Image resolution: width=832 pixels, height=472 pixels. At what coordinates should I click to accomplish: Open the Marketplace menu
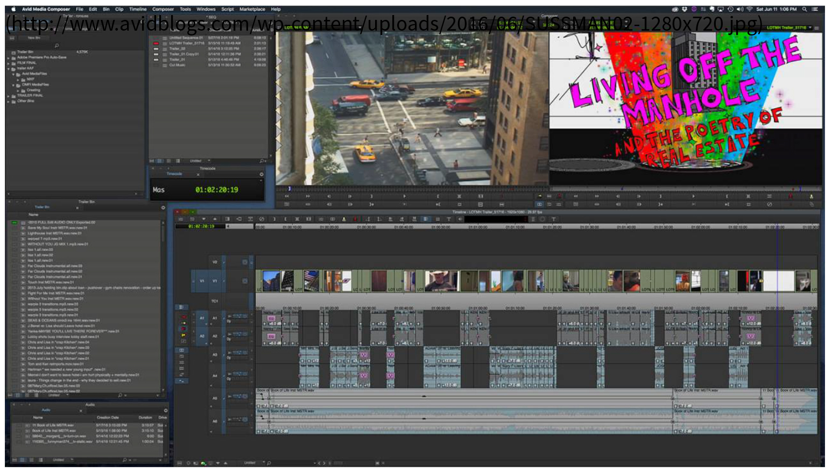click(252, 9)
